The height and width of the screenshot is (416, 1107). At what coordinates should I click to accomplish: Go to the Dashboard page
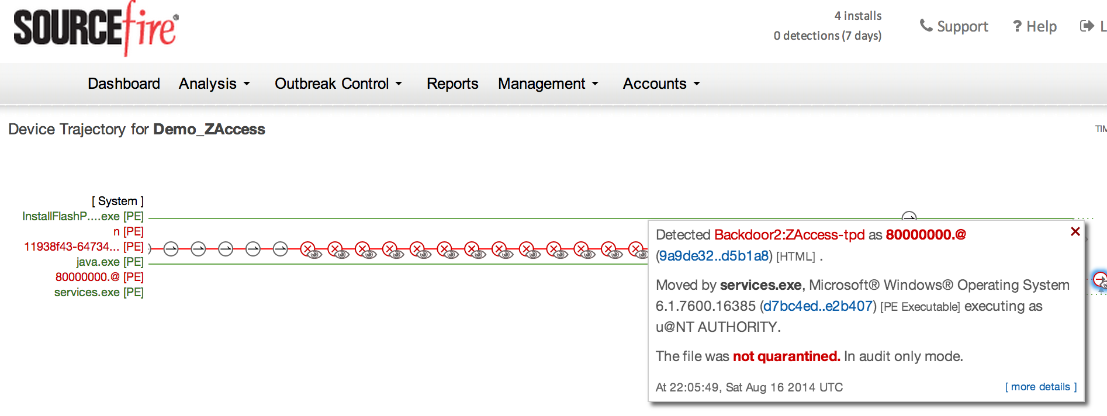124,84
